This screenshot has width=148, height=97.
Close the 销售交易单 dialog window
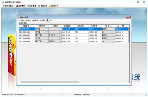pyautogui.click(x=128, y=17)
